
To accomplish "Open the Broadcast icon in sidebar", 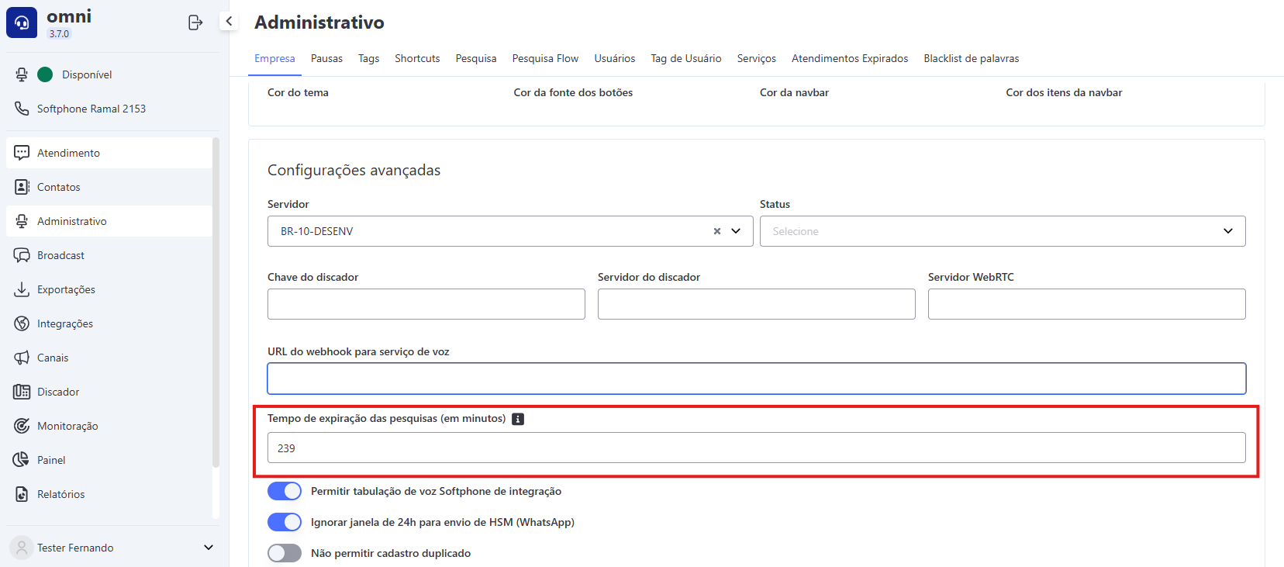I will [x=22, y=255].
